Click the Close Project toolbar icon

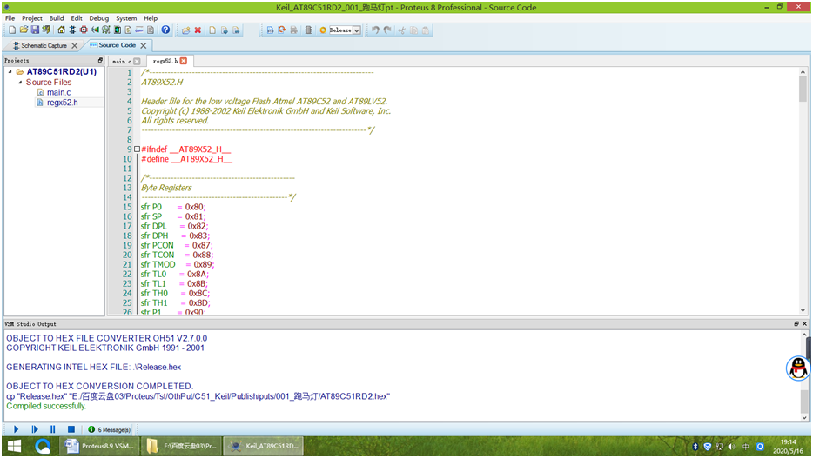tap(46, 30)
